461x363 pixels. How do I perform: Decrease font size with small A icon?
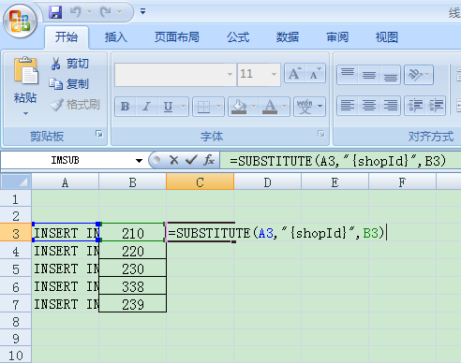click(315, 74)
